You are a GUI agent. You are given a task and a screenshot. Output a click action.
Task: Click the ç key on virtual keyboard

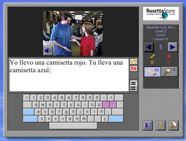105,119
